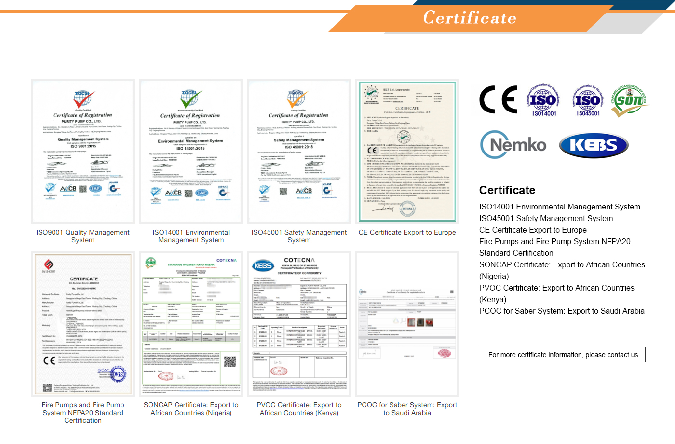675x444 pixels.
Task: Select sidebar line 'CE Certificate Export to Europe'
Action: [x=533, y=230]
